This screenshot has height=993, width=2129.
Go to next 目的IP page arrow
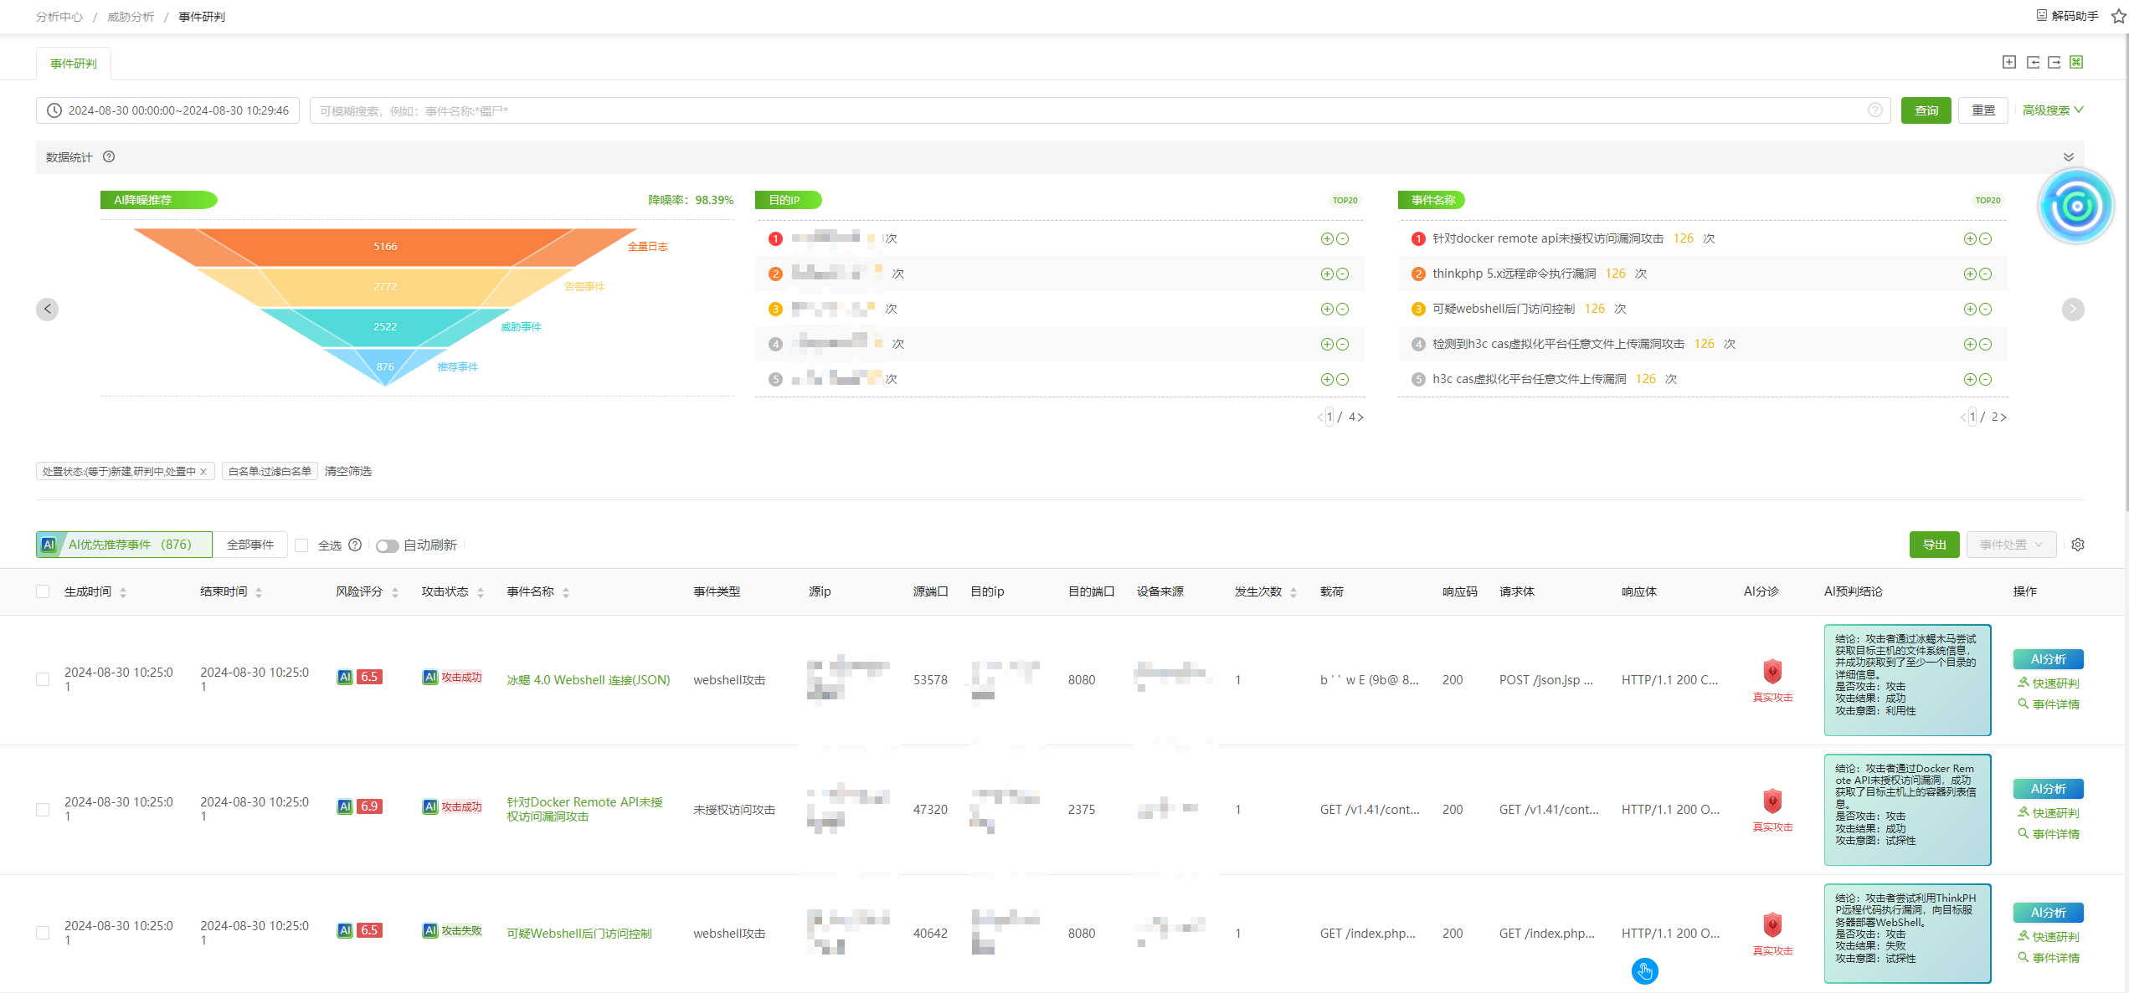(x=1360, y=417)
